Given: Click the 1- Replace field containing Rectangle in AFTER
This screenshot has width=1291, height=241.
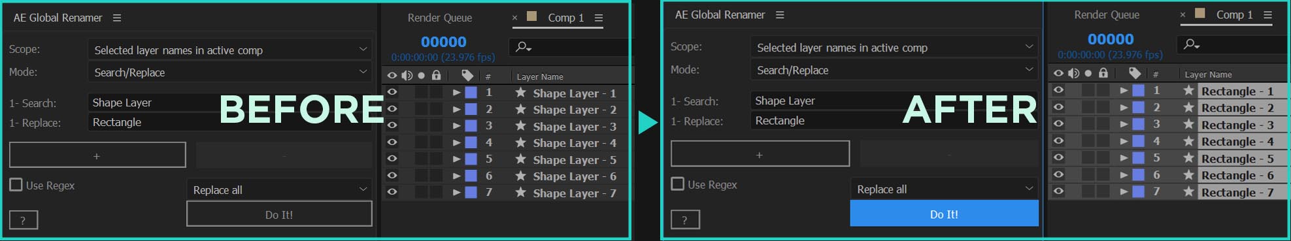Looking at the screenshot, I should tap(894, 120).
